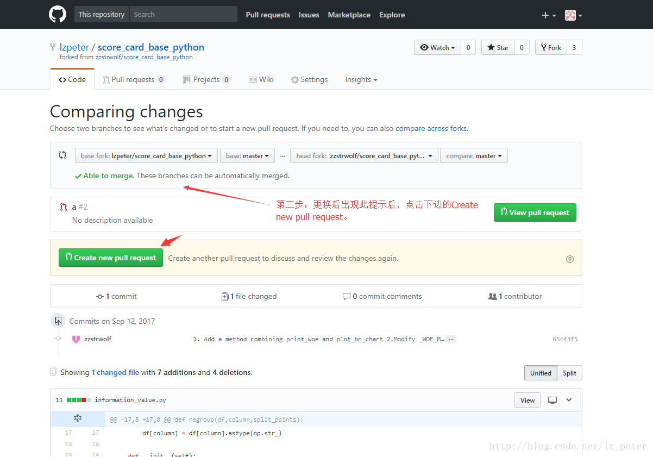Click the display source diff monitor icon
Screen dimensions: 653x457
point(552,400)
